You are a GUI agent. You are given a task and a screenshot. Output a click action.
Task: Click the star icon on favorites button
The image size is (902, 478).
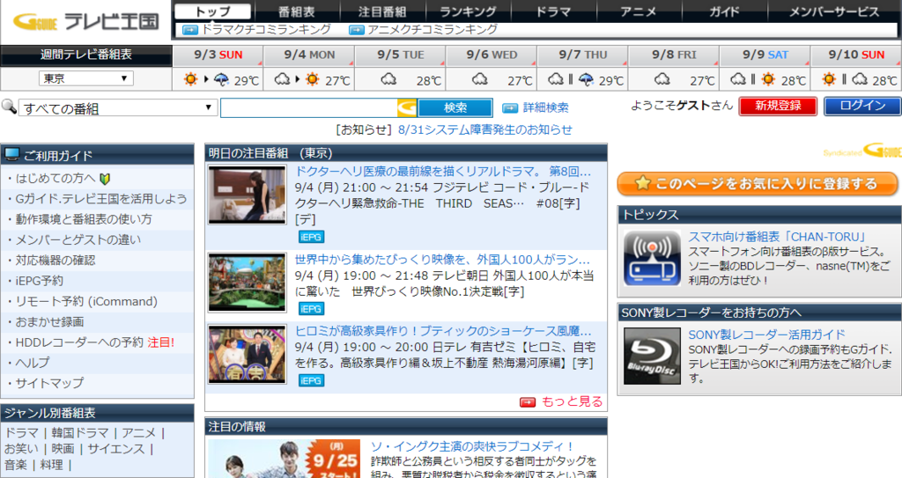pyautogui.click(x=642, y=183)
